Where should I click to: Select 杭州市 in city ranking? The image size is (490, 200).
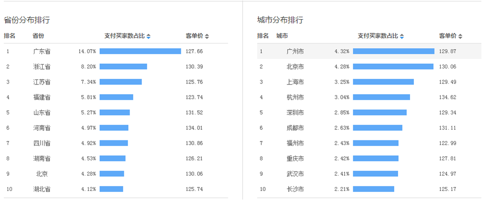point(295,97)
